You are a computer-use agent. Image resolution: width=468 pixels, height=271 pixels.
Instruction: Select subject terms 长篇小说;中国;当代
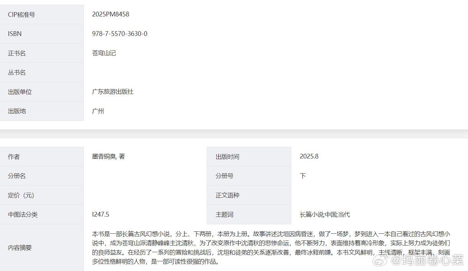[325, 215]
